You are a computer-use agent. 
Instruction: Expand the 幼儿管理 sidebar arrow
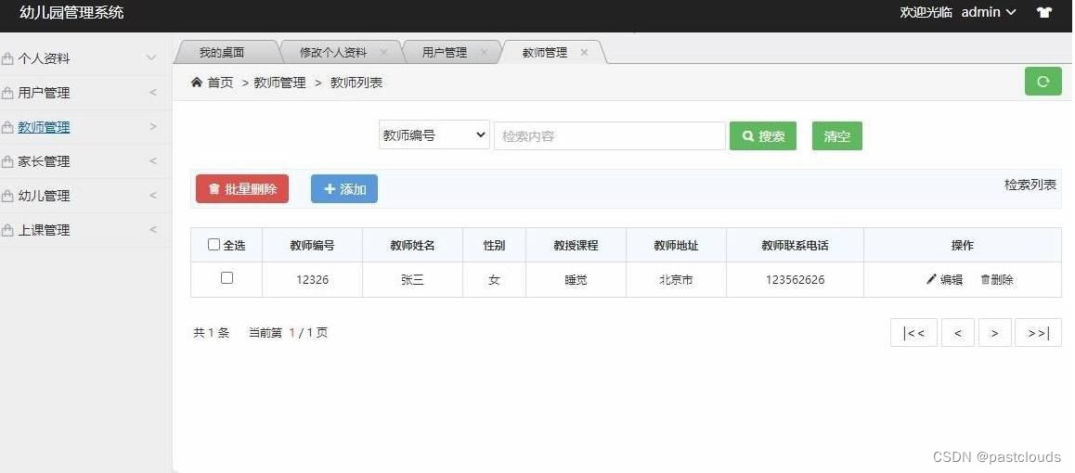(153, 196)
